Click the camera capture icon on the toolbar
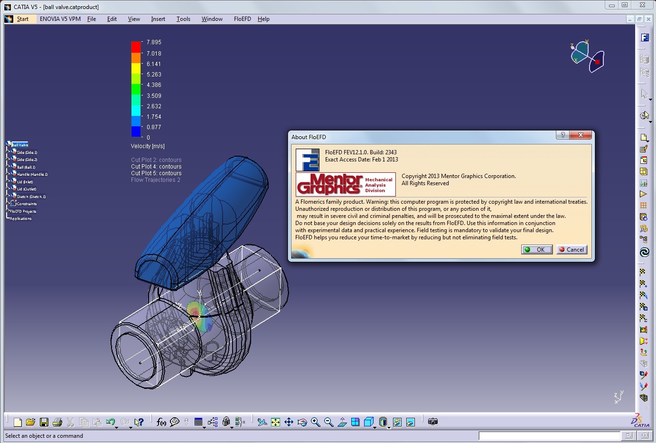 tap(432, 422)
